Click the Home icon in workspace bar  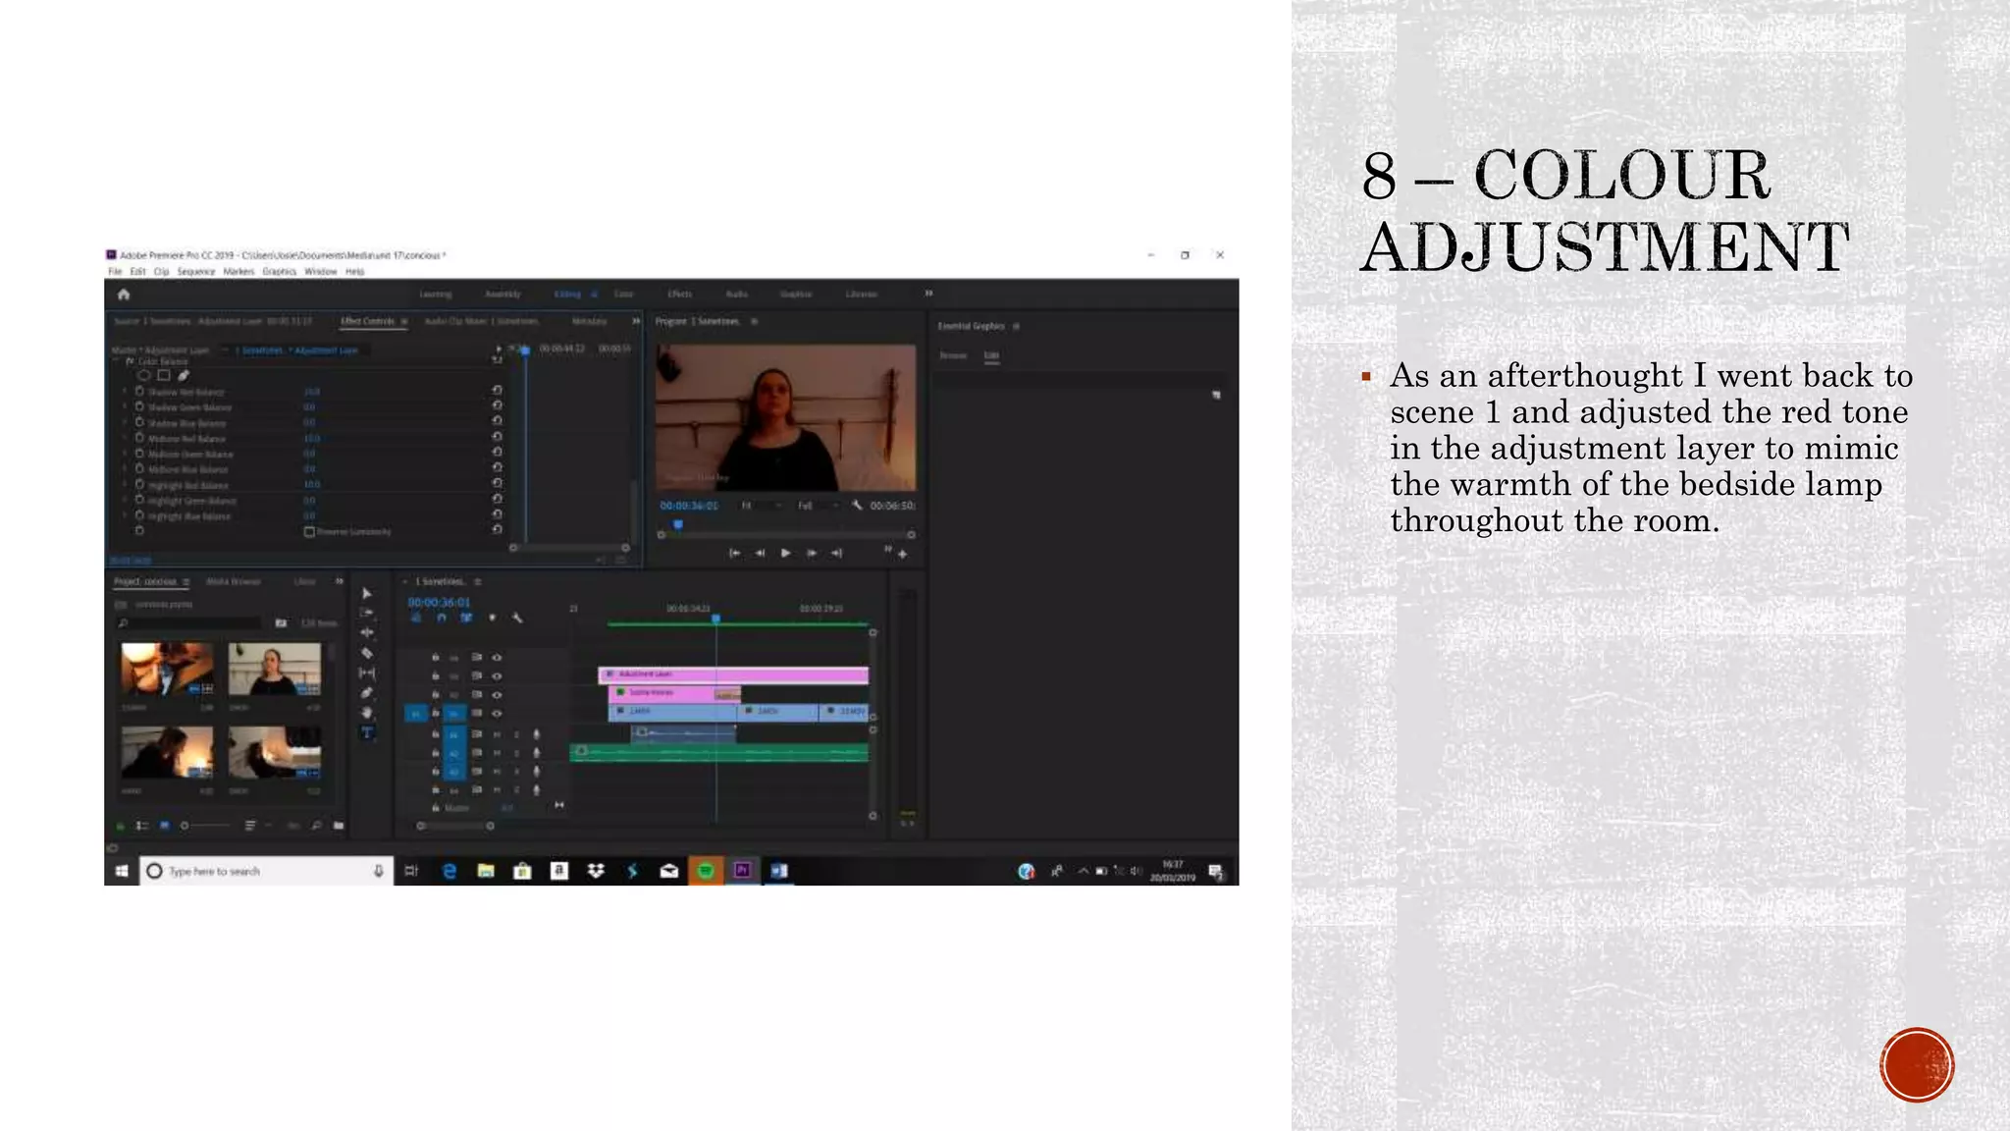point(124,295)
